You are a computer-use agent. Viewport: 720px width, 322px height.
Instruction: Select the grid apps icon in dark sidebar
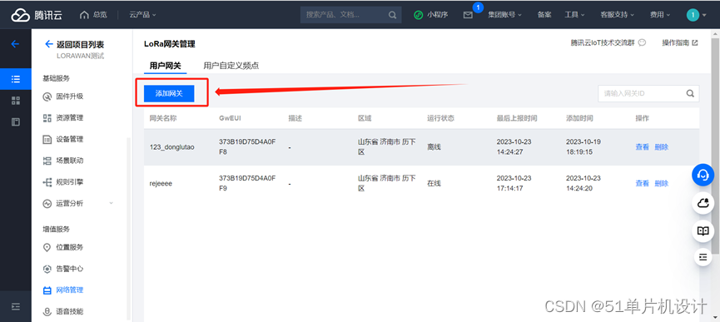(16, 101)
